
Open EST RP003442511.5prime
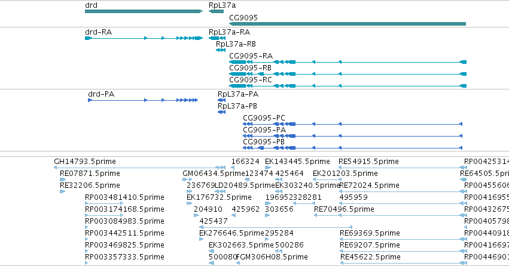[124, 233]
